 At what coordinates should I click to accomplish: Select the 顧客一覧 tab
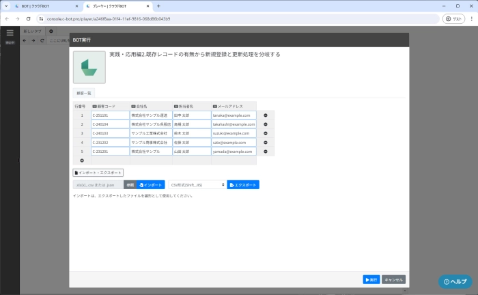(x=85, y=92)
